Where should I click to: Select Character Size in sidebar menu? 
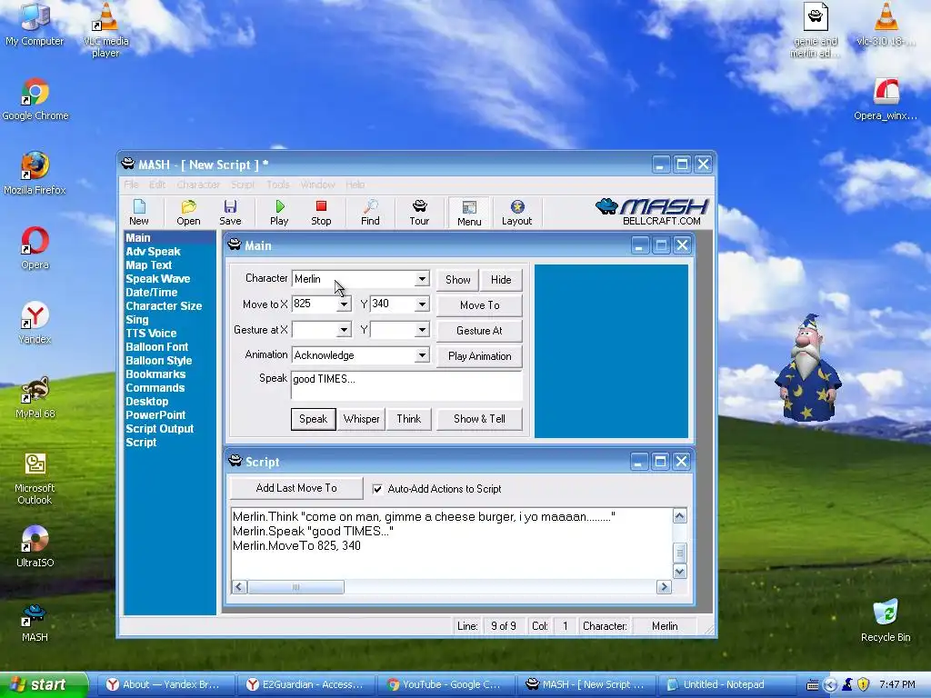(x=164, y=306)
